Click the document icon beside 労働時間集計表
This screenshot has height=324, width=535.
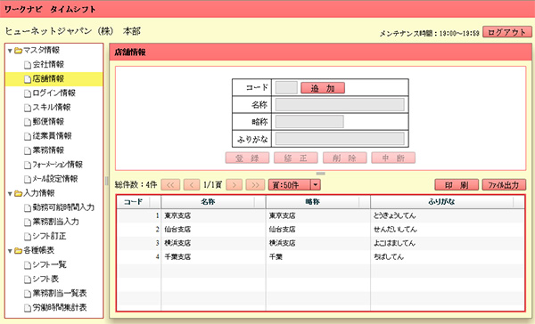[28, 308]
